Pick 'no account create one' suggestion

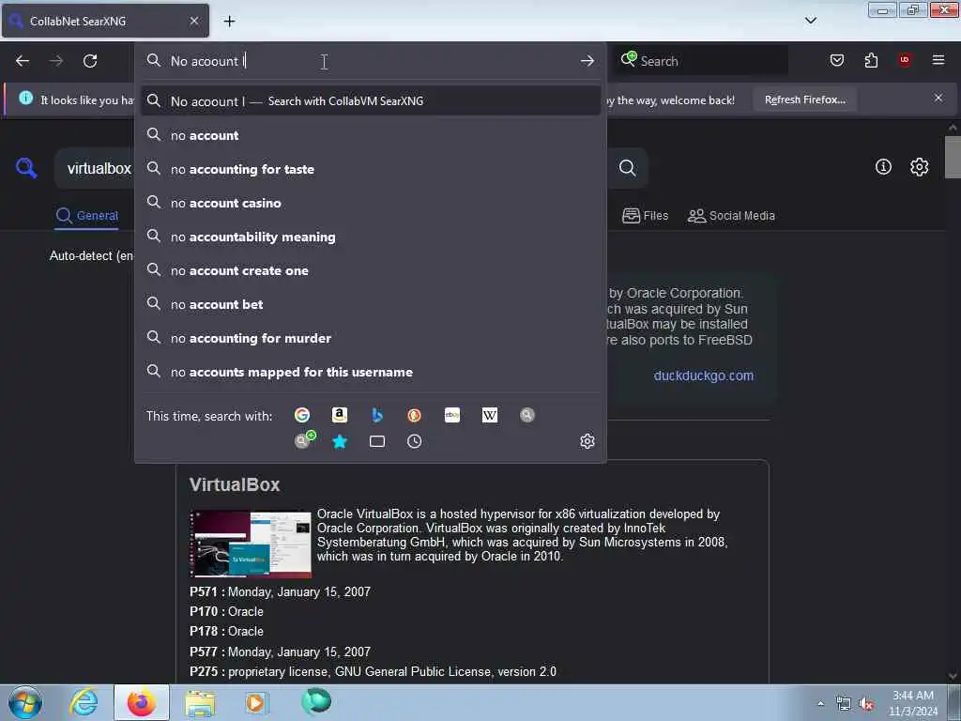tap(370, 270)
